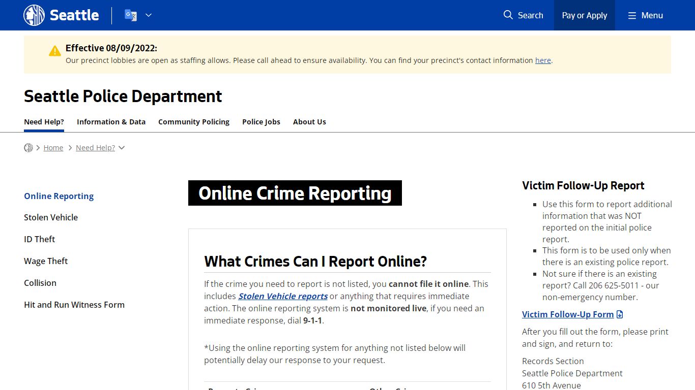Open the Community Policing tab
The image size is (695, 390).
tap(194, 122)
